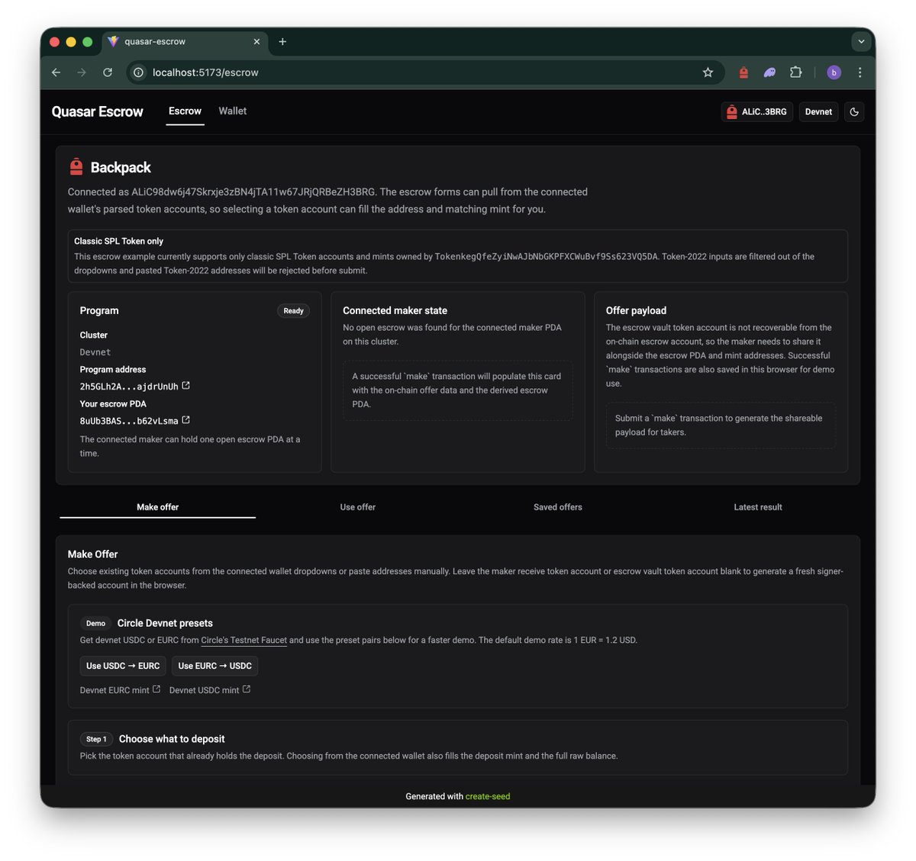Close the quasar-escrow tab
916x861 pixels.
click(256, 42)
